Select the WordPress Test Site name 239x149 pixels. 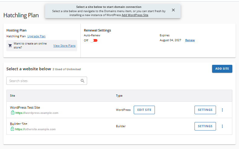click(x=25, y=108)
